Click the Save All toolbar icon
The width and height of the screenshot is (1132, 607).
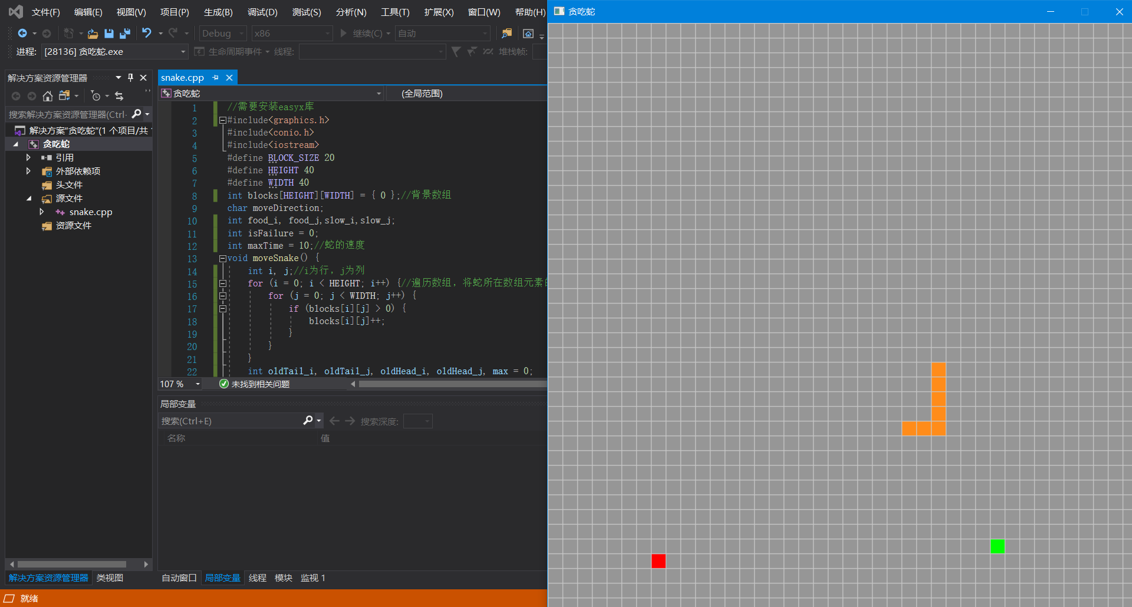[125, 34]
